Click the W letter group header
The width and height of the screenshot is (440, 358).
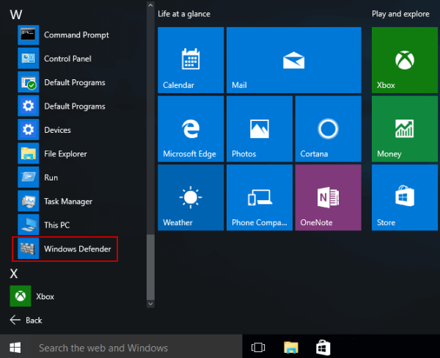point(15,14)
